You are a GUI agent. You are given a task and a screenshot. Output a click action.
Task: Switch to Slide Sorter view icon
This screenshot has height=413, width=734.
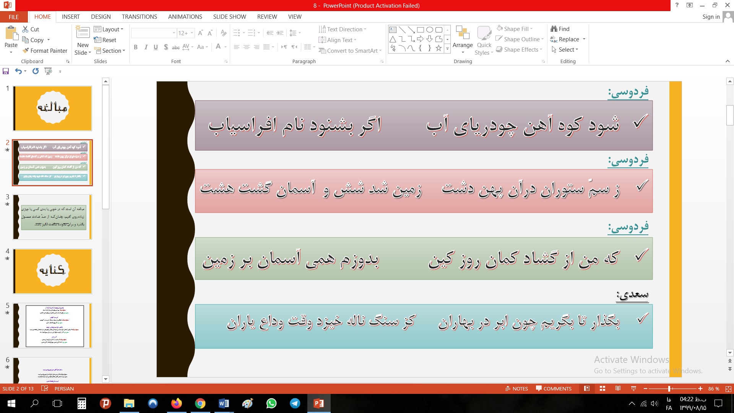tap(602, 389)
